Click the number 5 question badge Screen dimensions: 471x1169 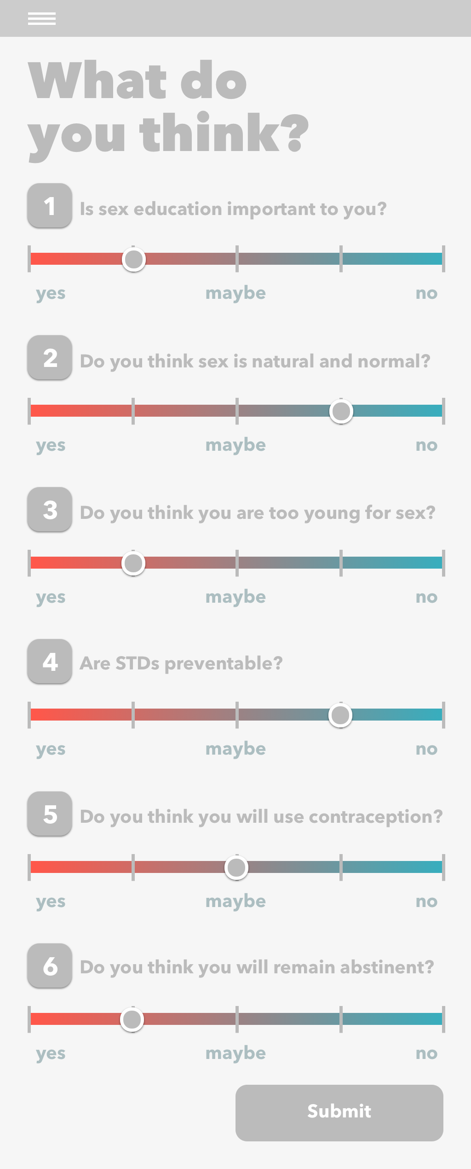click(x=50, y=814)
